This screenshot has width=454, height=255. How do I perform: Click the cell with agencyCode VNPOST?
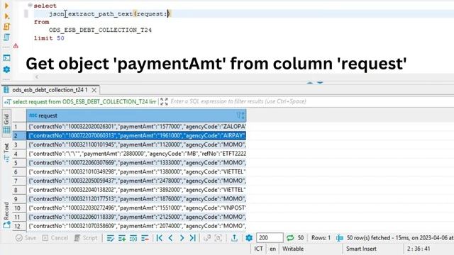[136, 208]
